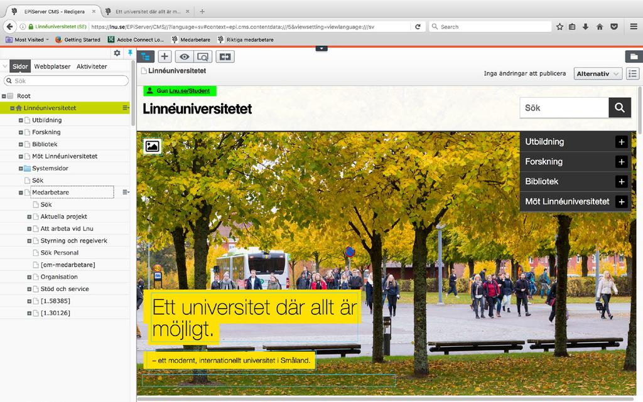
Task: Open context menu for Linnéuniversitetet tree node
Action: pyautogui.click(x=126, y=108)
